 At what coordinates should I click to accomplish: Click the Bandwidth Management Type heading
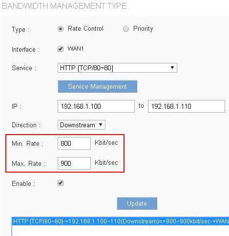click(64, 6)
